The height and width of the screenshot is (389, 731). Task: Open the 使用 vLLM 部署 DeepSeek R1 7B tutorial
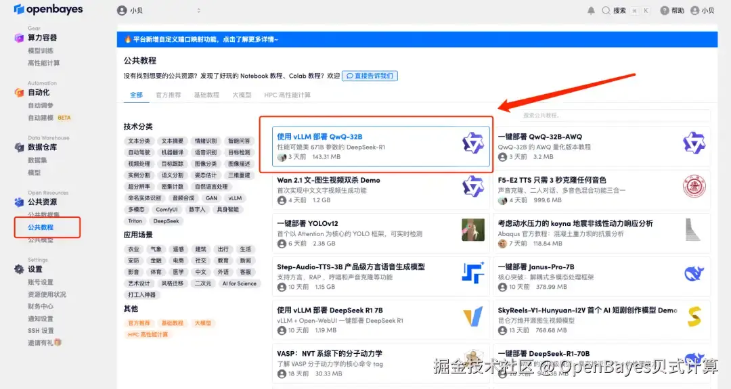(x=330, y=310)
